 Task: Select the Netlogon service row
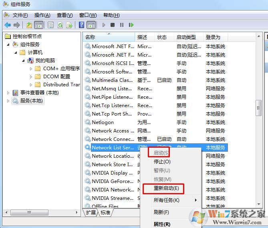[156, 122]
